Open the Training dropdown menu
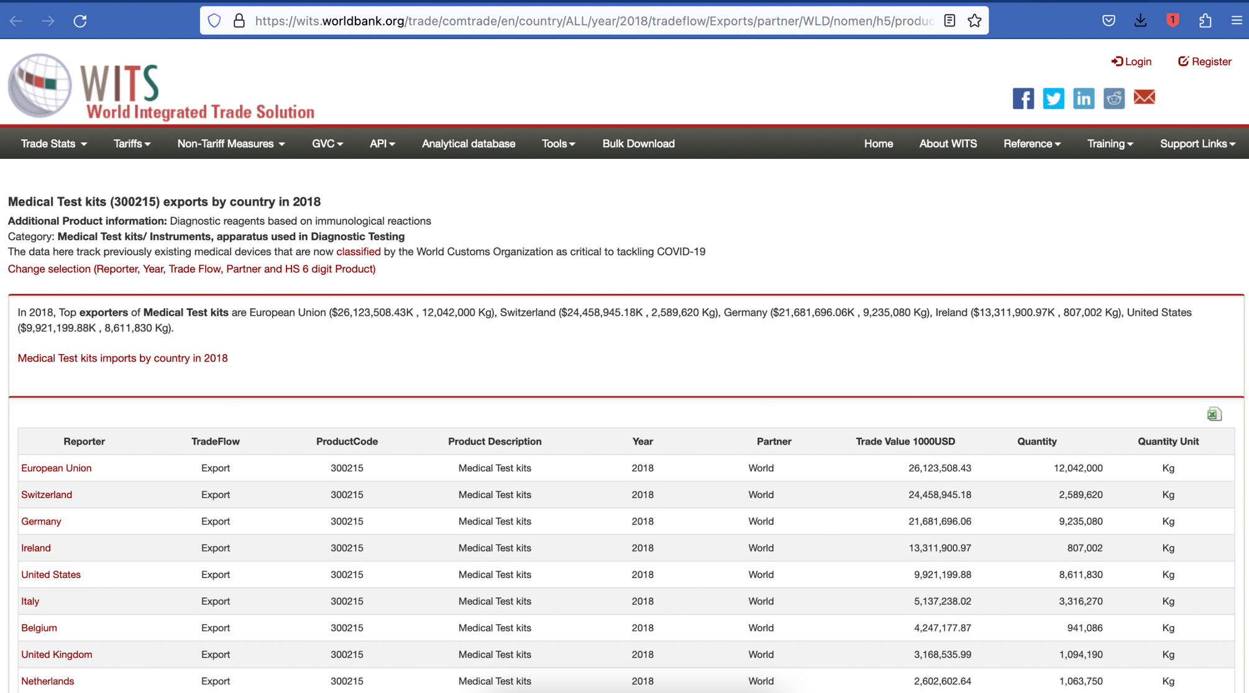 click(1110, 143)
